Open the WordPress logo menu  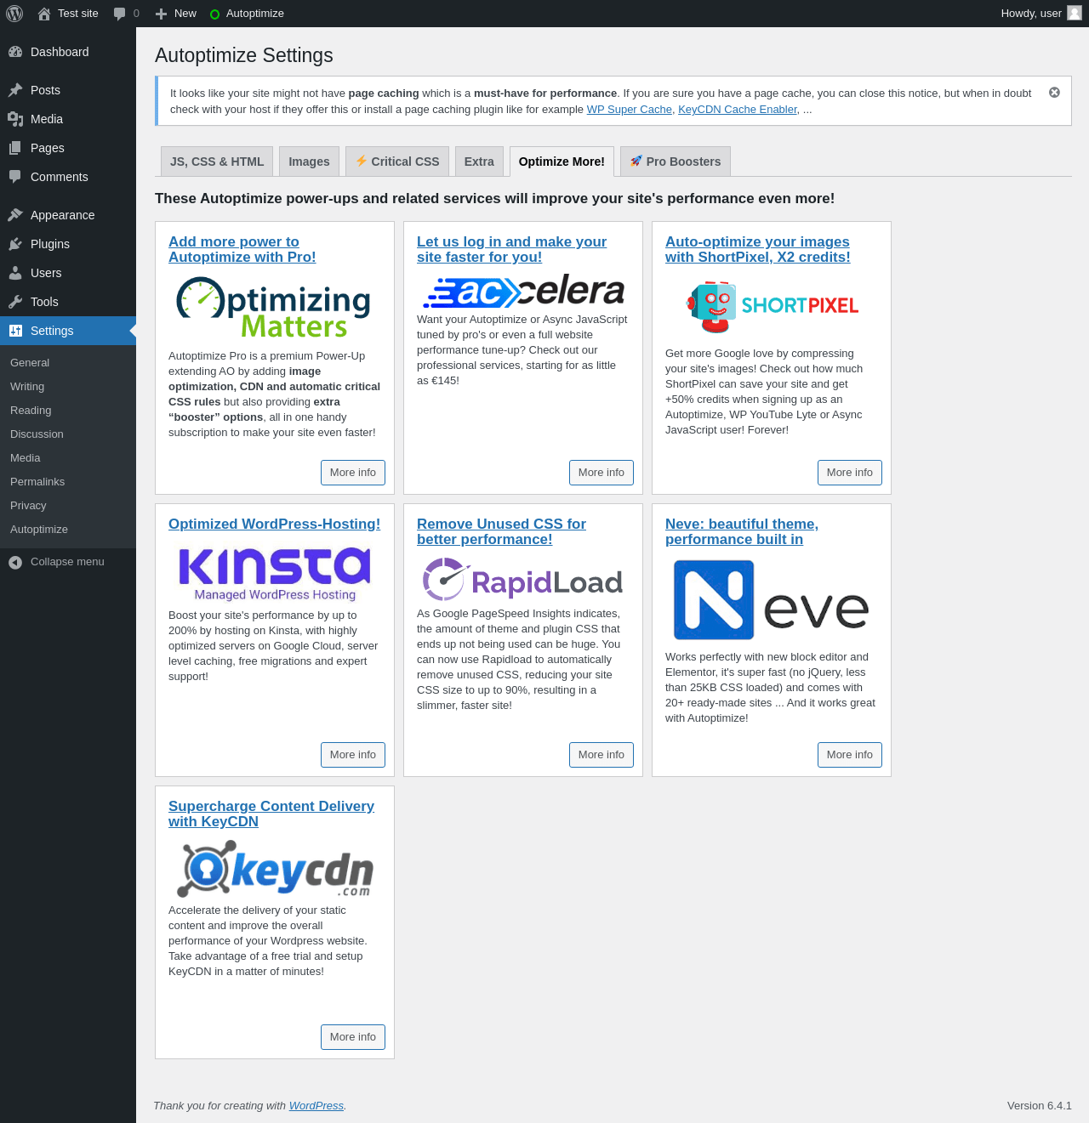tap(14, 14)
